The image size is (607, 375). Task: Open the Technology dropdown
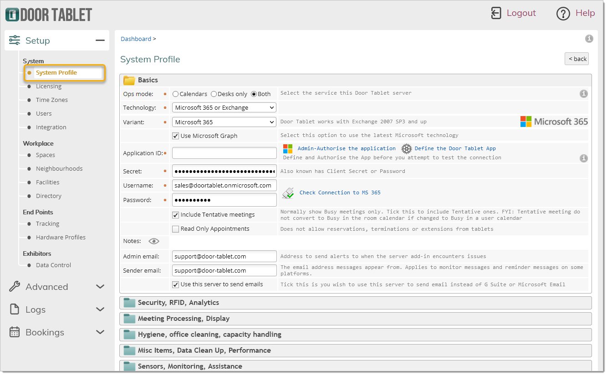pyautogui.click(x=224, y=108)
